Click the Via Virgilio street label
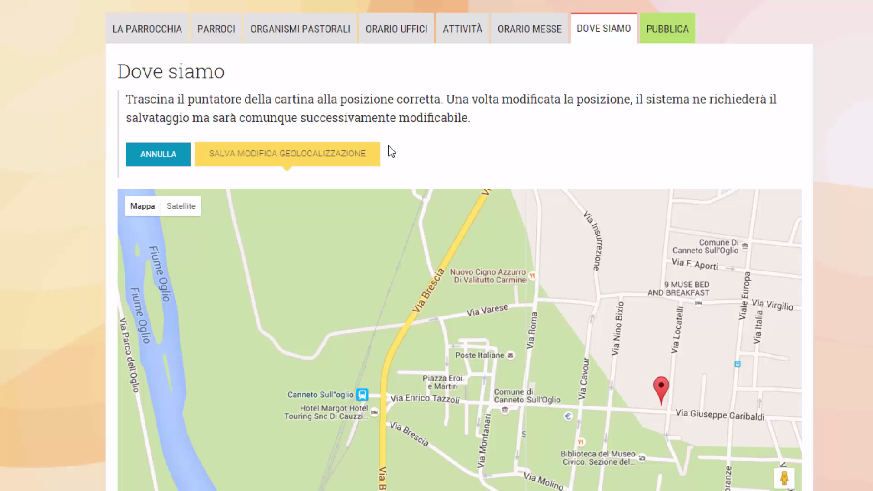873x491 pixels. click(773, 305)
